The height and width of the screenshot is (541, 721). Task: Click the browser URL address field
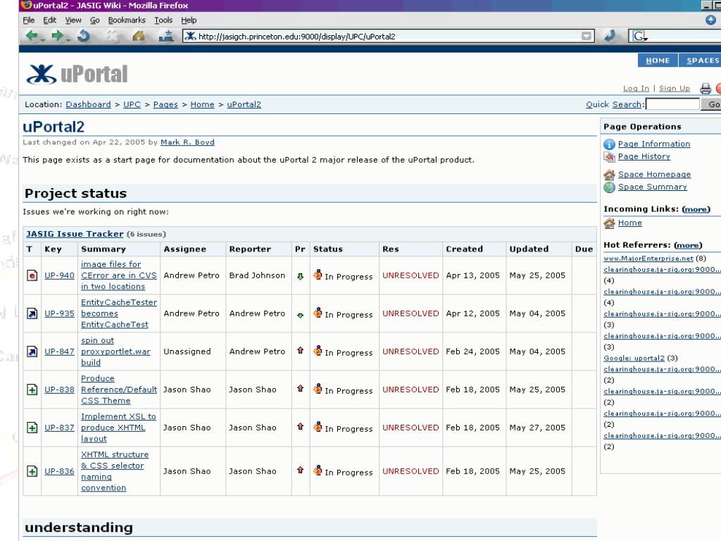coord(389,36)
